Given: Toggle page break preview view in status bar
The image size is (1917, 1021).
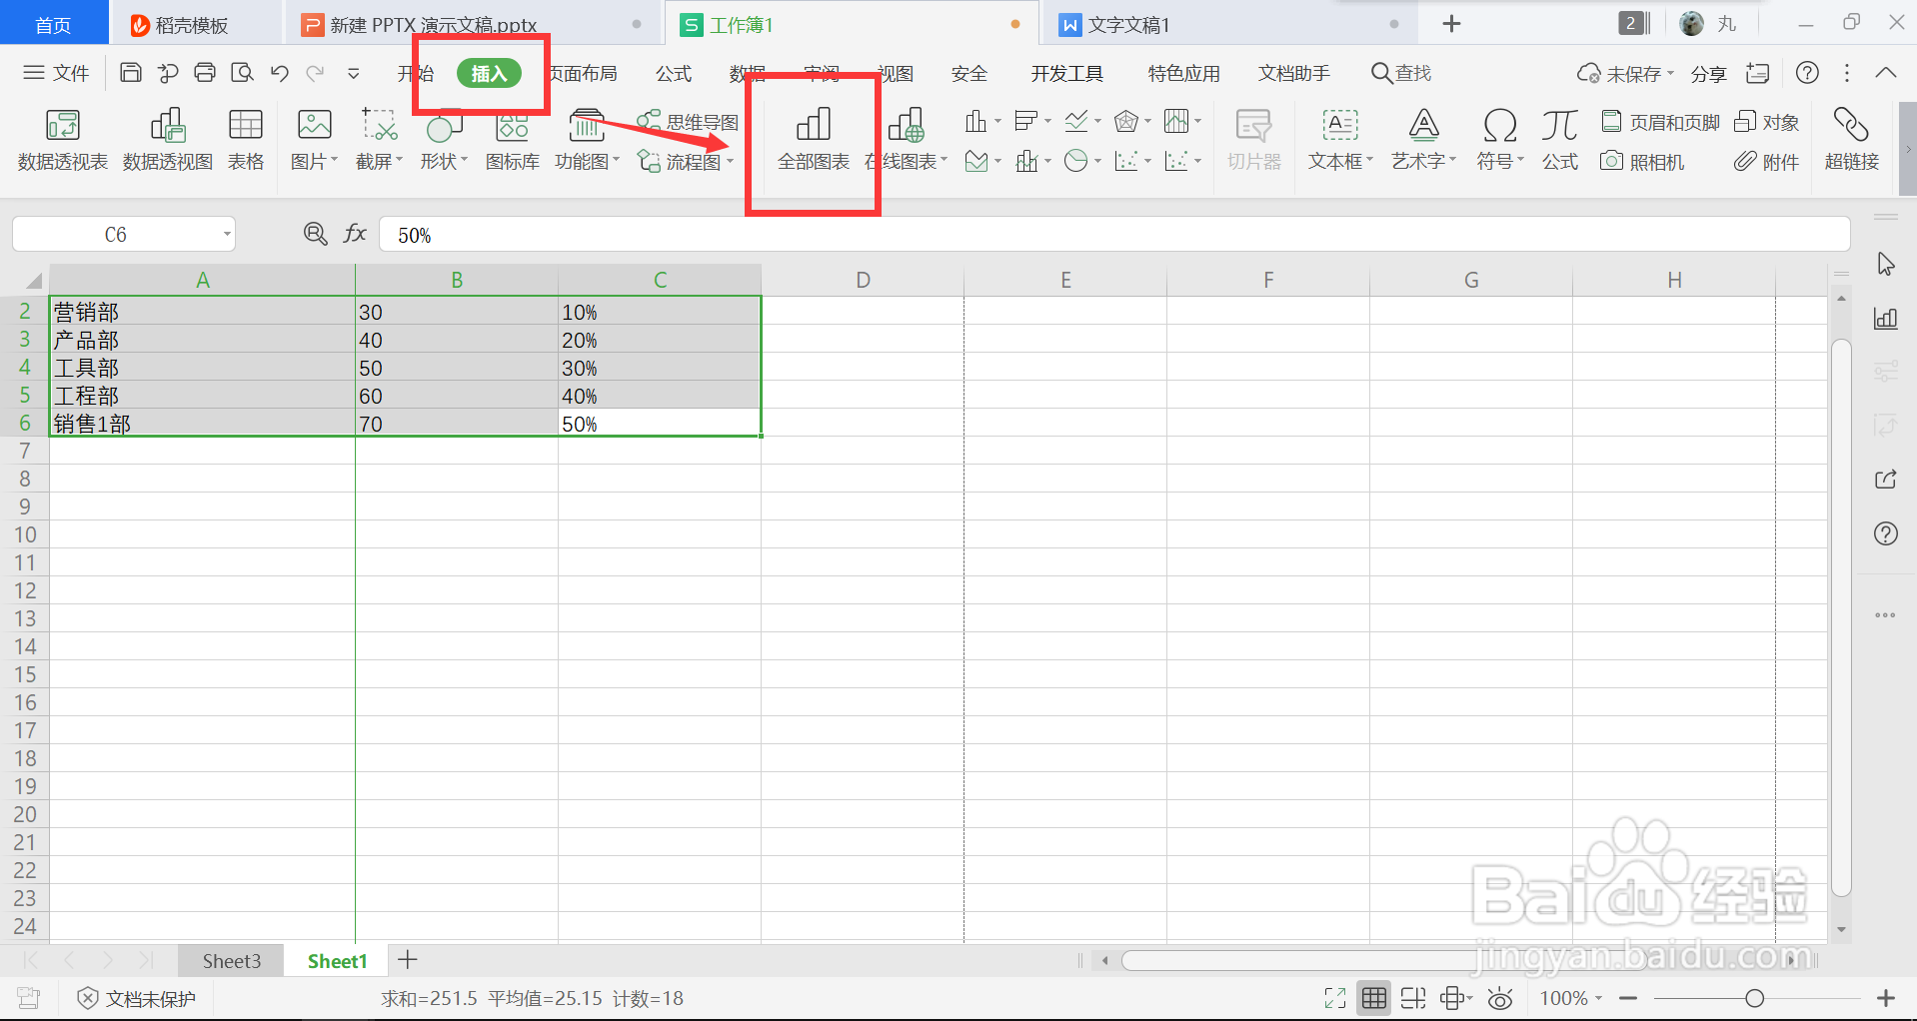Looking at the screenshot, I should coord(1413,998).
